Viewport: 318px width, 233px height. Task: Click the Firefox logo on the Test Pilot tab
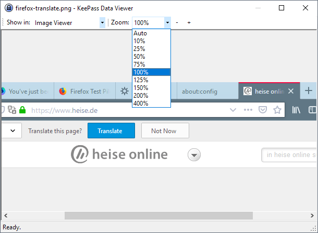pyautogui.click(x=63, y=91)
